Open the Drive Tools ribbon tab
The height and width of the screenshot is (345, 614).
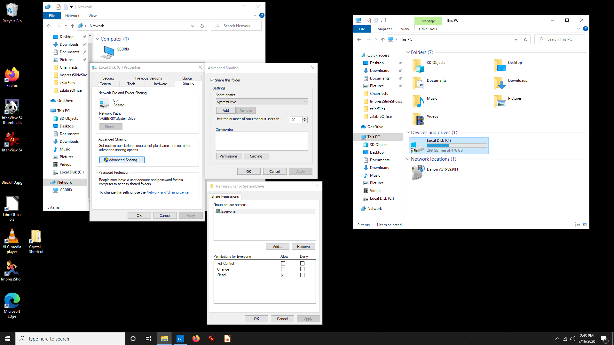(x=428, y=29)
